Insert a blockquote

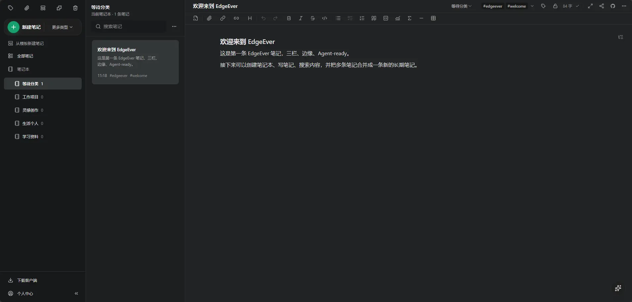tap(374, 18)
